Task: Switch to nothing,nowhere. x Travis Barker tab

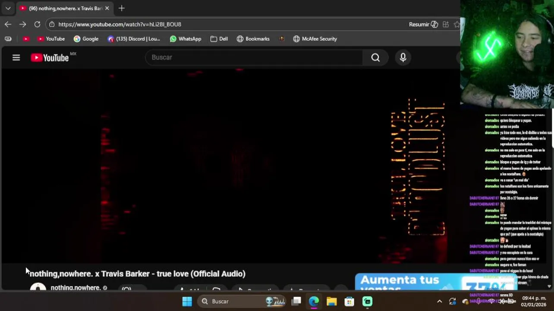Action: (x=65, y=8)
